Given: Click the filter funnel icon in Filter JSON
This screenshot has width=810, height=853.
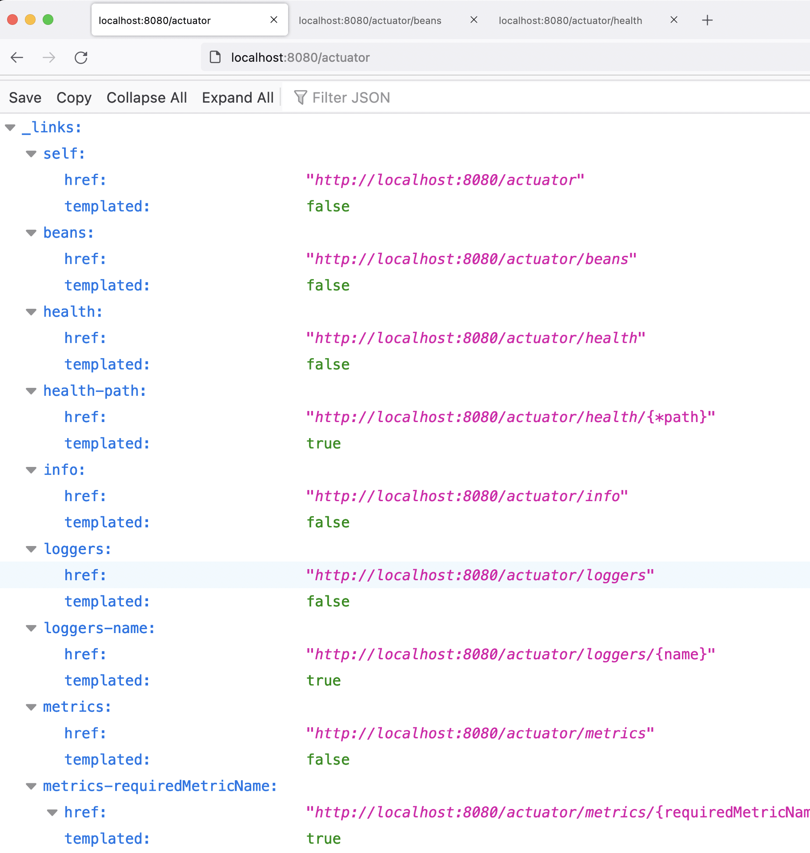Looking at the screenshot, I should click(x=301, y=97).
